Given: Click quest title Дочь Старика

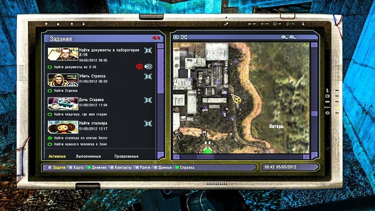Looking at the screenshot, I should coord(91,100).
